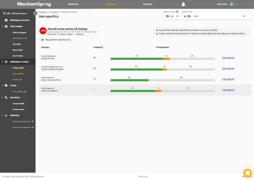Open the Marketing broadcast icon
The image size is (254, 180).
click(x=6, y=115)
